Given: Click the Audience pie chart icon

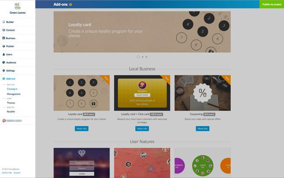Looking at the screenshot, I should tap(4, 62).
